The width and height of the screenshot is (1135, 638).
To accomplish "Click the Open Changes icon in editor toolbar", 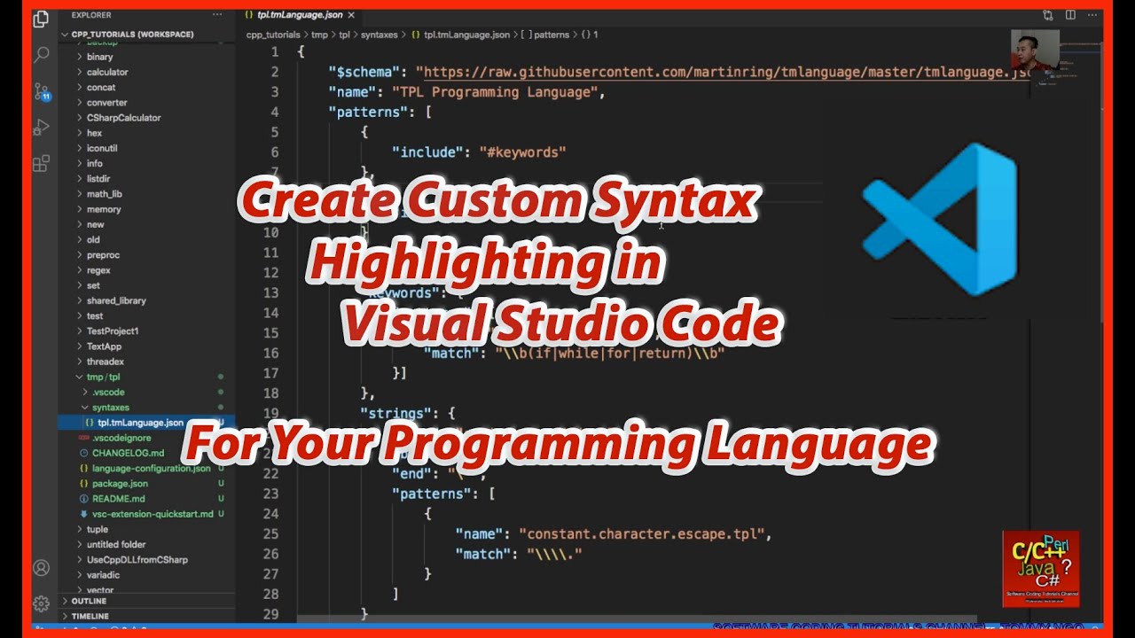I will [1048, 15].
